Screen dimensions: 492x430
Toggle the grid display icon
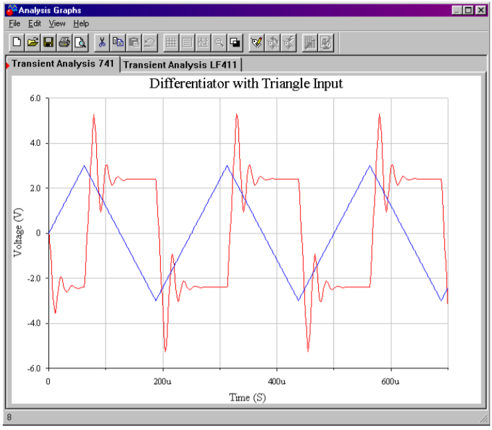[171, 43]
